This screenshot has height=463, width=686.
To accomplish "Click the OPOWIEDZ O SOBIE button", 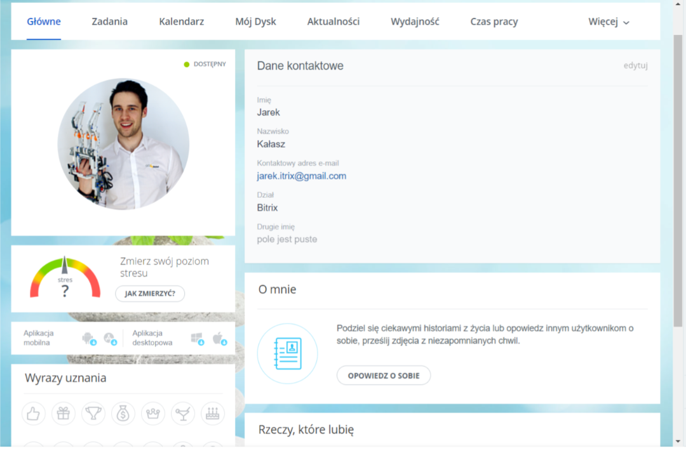I will [384, 375].
